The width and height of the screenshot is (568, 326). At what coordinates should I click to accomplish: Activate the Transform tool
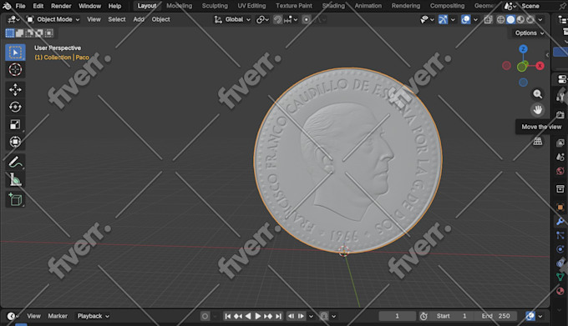click(15, 141)
